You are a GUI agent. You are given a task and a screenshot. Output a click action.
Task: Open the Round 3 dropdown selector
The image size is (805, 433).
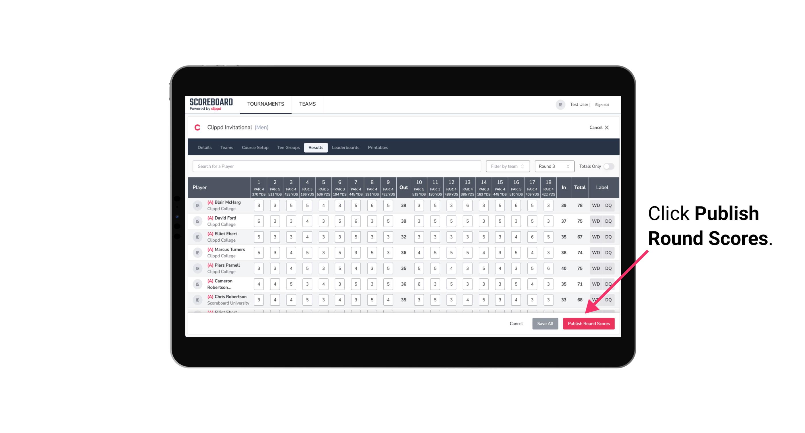553,166
